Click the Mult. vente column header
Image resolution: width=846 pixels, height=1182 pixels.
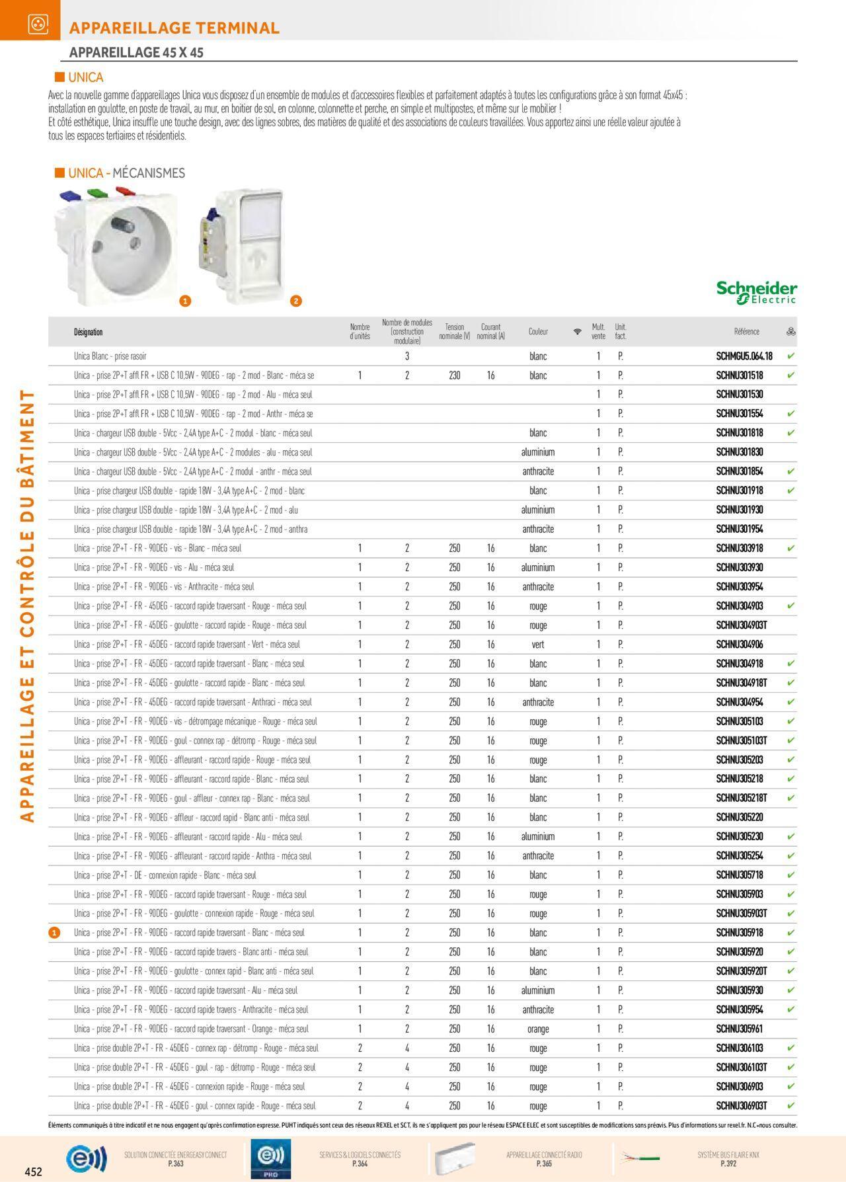coord(599,331)
